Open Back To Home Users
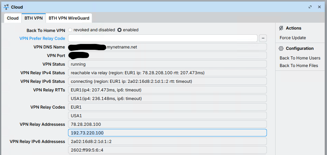 tap(300, 58)
